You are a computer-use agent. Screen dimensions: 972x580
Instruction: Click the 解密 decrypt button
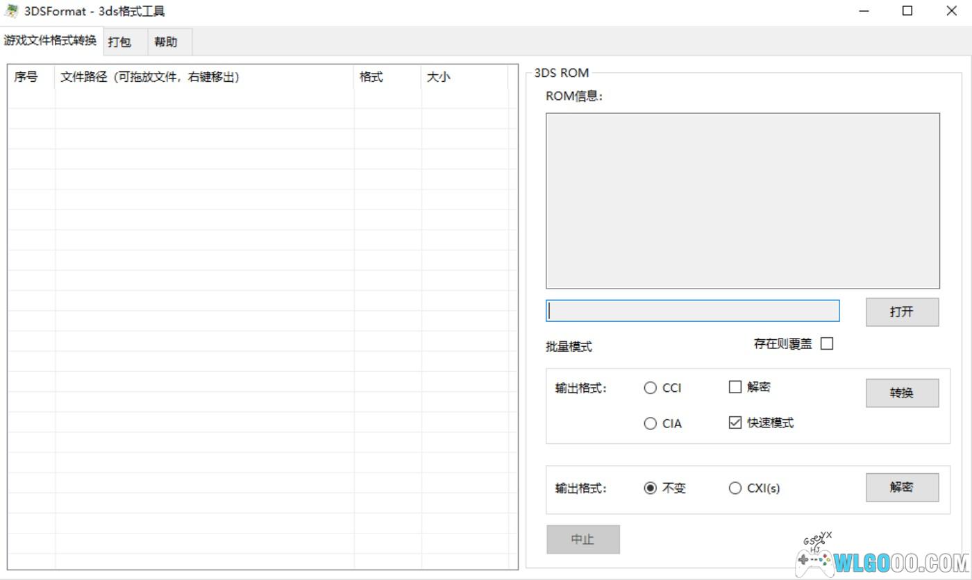click(x=902, y=487)
